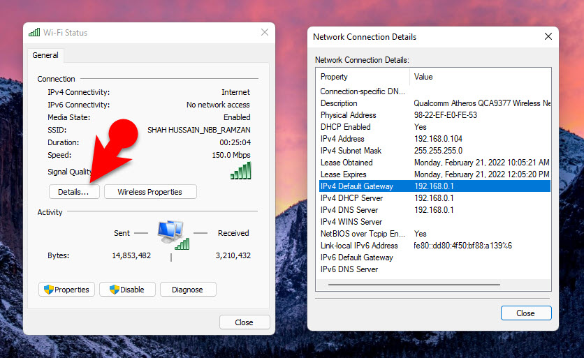Click the network computers activity icon
The height and width of the screenshot is (358, 584).
coord(173,234)
